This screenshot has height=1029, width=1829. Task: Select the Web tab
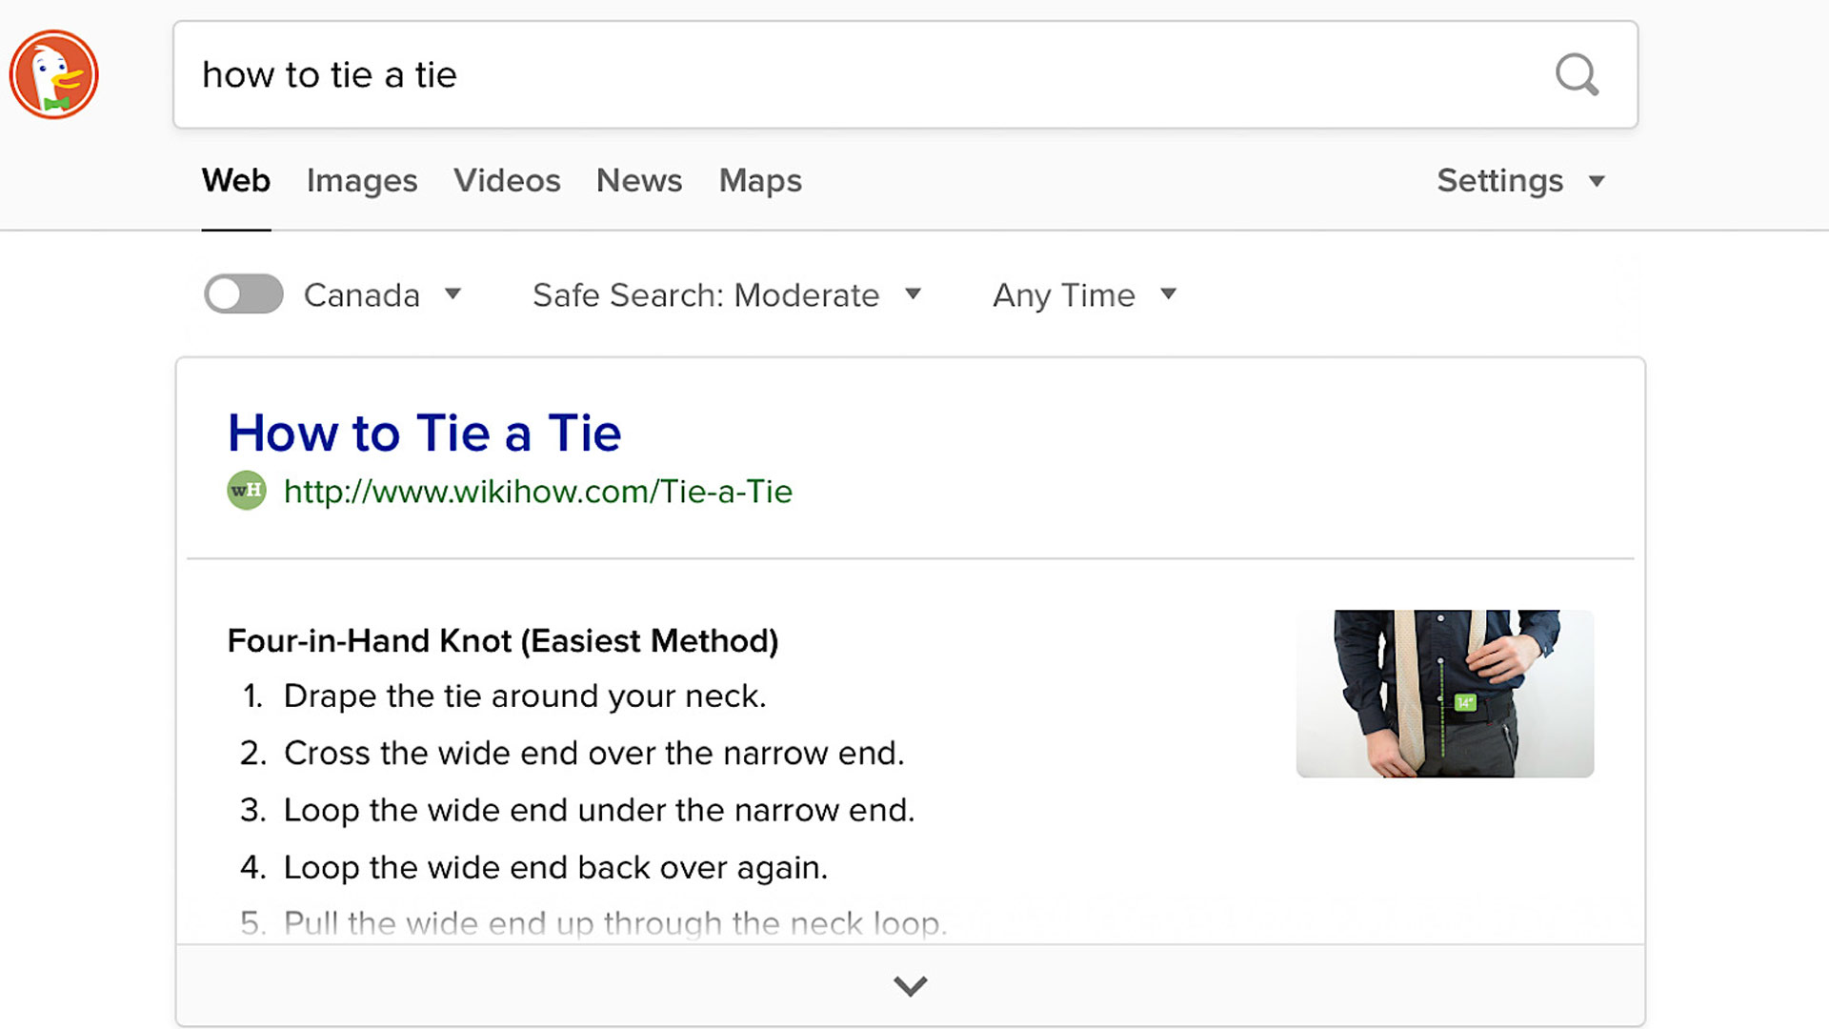point(236,181)
